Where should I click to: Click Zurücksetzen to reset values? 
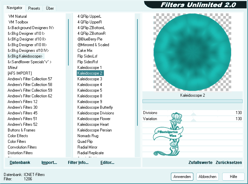click(229, 163)
